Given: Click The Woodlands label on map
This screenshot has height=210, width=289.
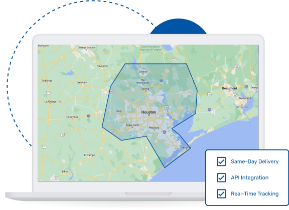Looking at the screenshot, I should [143, 81].
